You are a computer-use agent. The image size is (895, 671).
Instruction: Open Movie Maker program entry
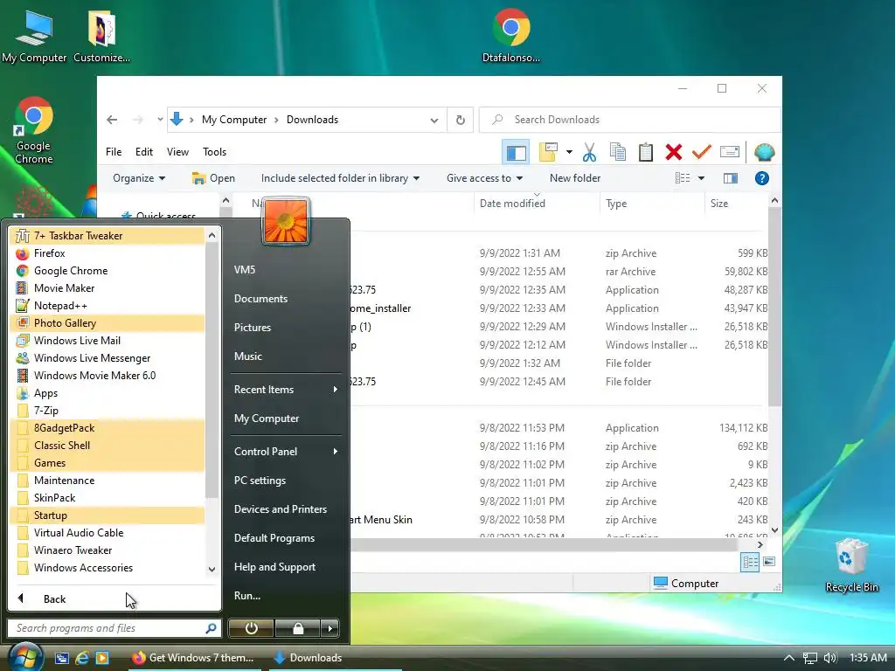tap(108, 288)
